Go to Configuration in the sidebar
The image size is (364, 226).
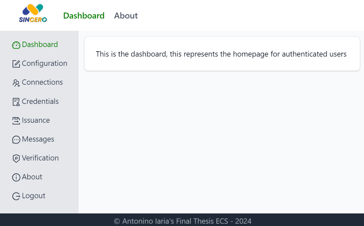click(45, 64)
